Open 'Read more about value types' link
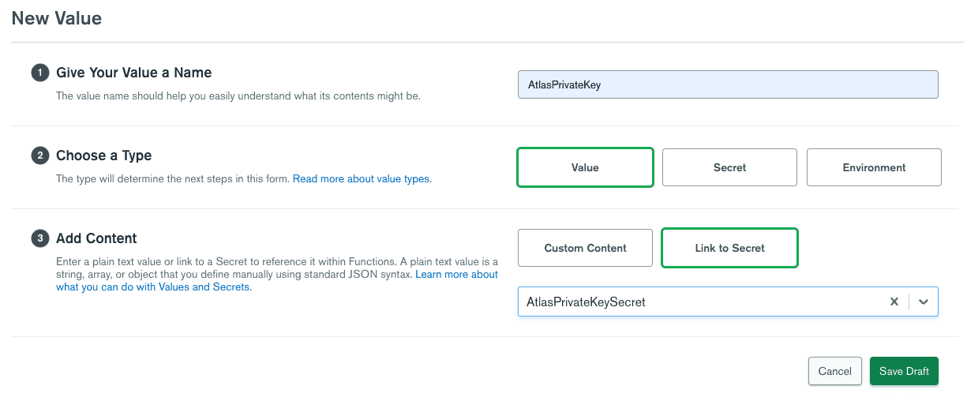 [x=362, y=179]
